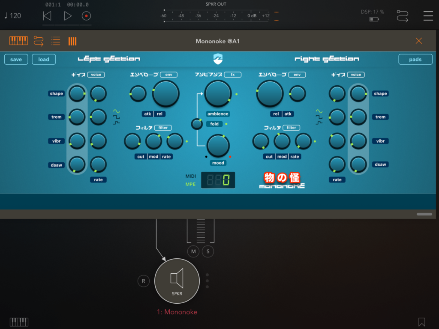Viewport: 439px width, 329px height.
Task: Switch input mode to MIDI
Action: click(191, 176)
